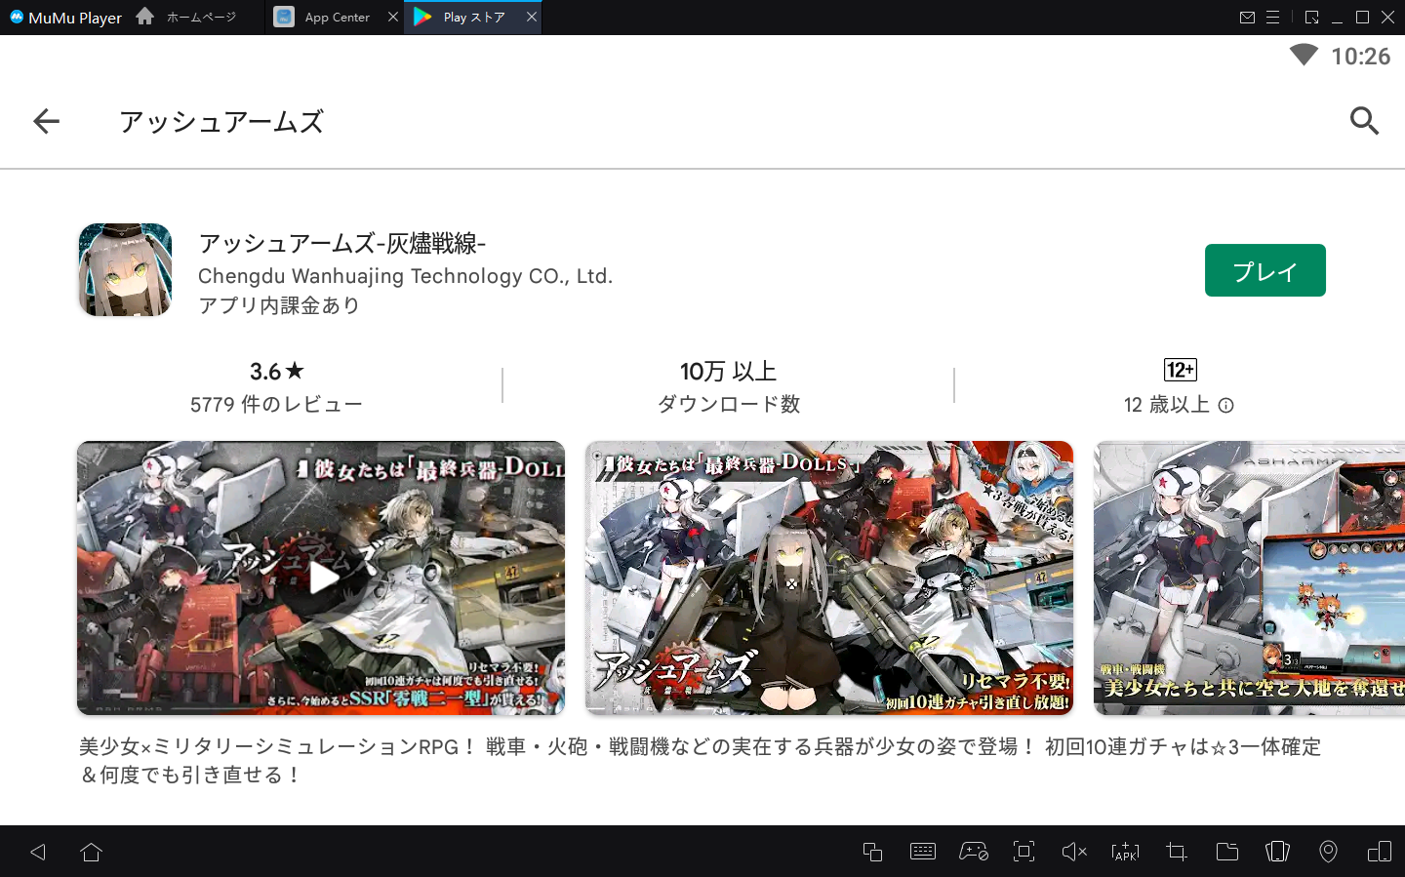The width and height of the screenshot is (1405, 877).
Task: Close the Play ストア tab
Action: [x=532, y=17]
